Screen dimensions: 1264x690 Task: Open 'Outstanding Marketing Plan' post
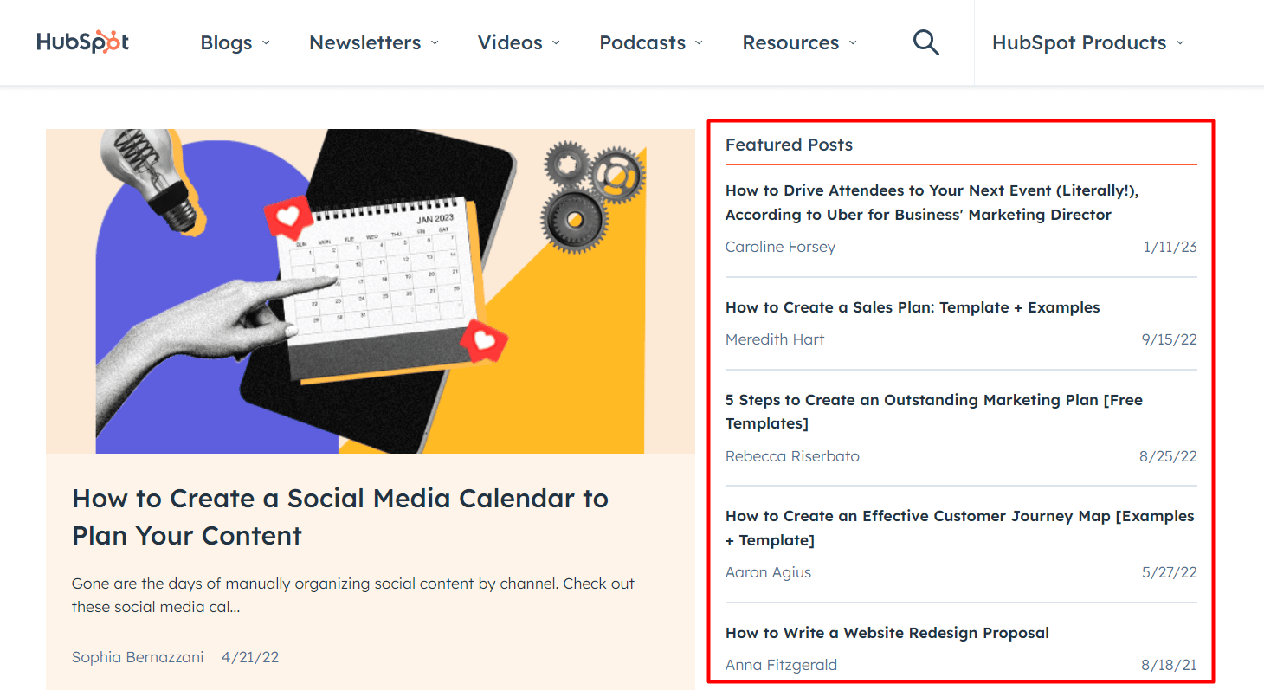coord(934,411)
